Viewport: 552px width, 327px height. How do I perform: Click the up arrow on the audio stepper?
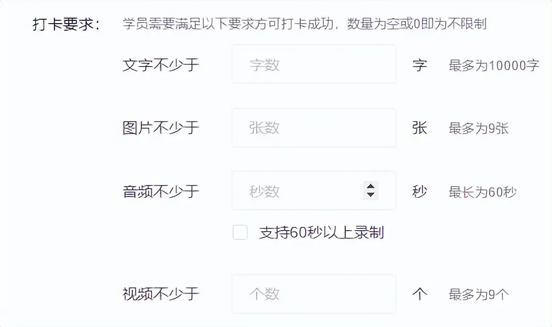pos(370,187)
